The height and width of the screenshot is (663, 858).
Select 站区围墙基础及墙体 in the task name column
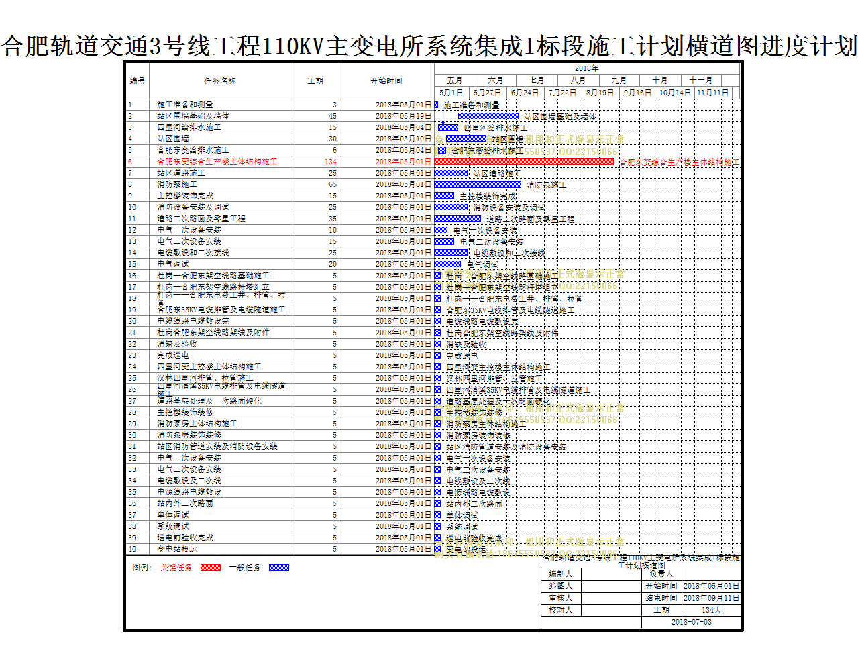click(193, 116)
